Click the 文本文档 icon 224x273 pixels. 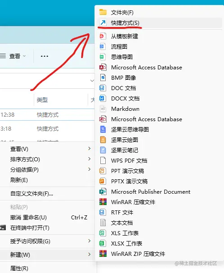pos(103,223)
